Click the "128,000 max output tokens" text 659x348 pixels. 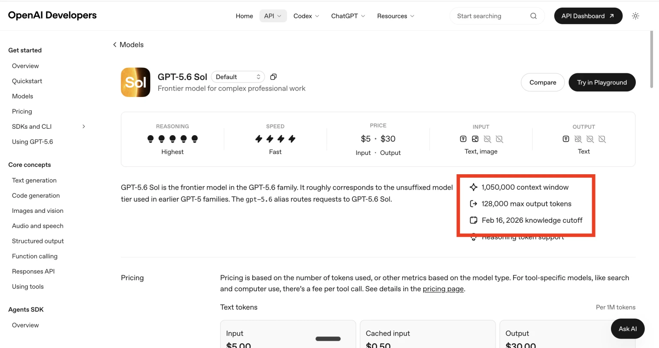tap(526, 204)
